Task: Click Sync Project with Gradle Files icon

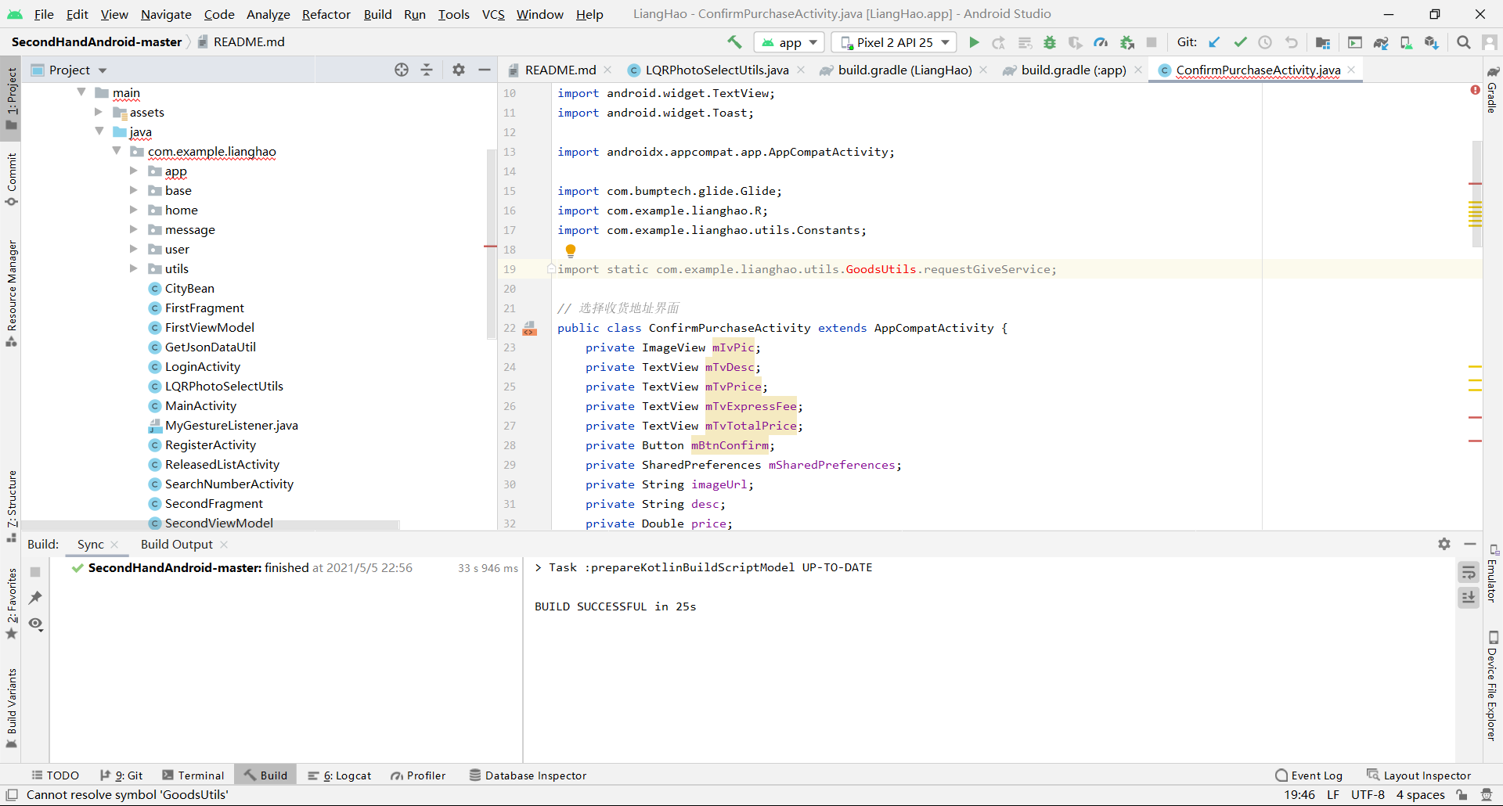Action: click(1381, 42)
